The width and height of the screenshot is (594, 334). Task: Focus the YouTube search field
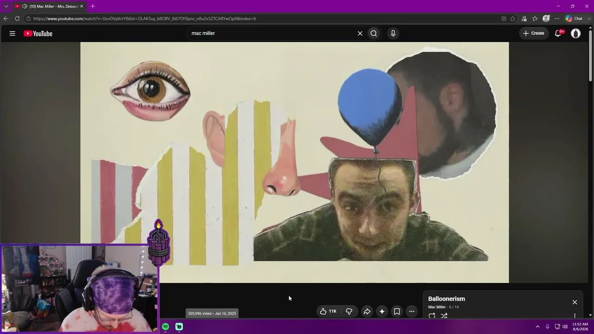point(271,33)
